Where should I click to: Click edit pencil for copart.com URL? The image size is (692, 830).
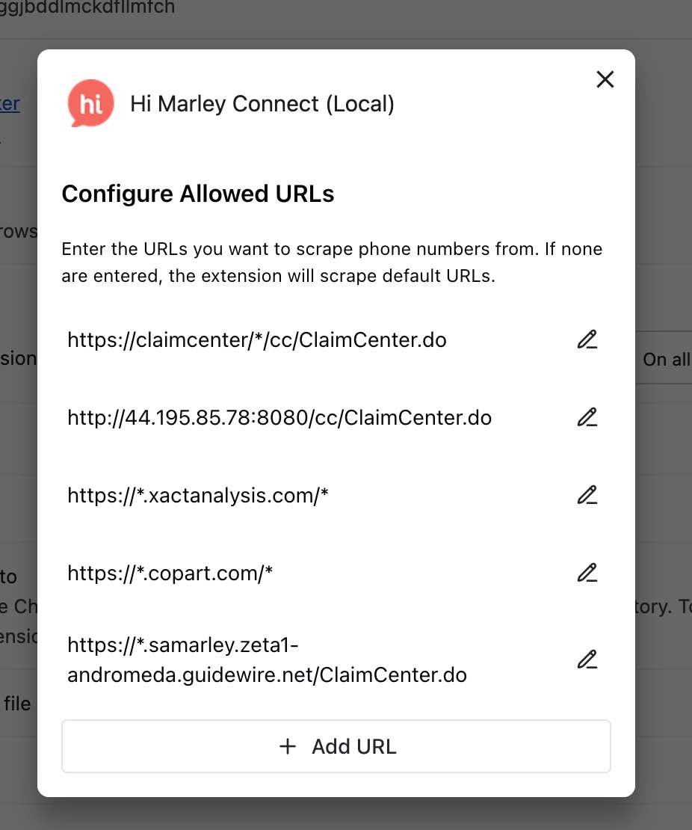pos(587,574)
